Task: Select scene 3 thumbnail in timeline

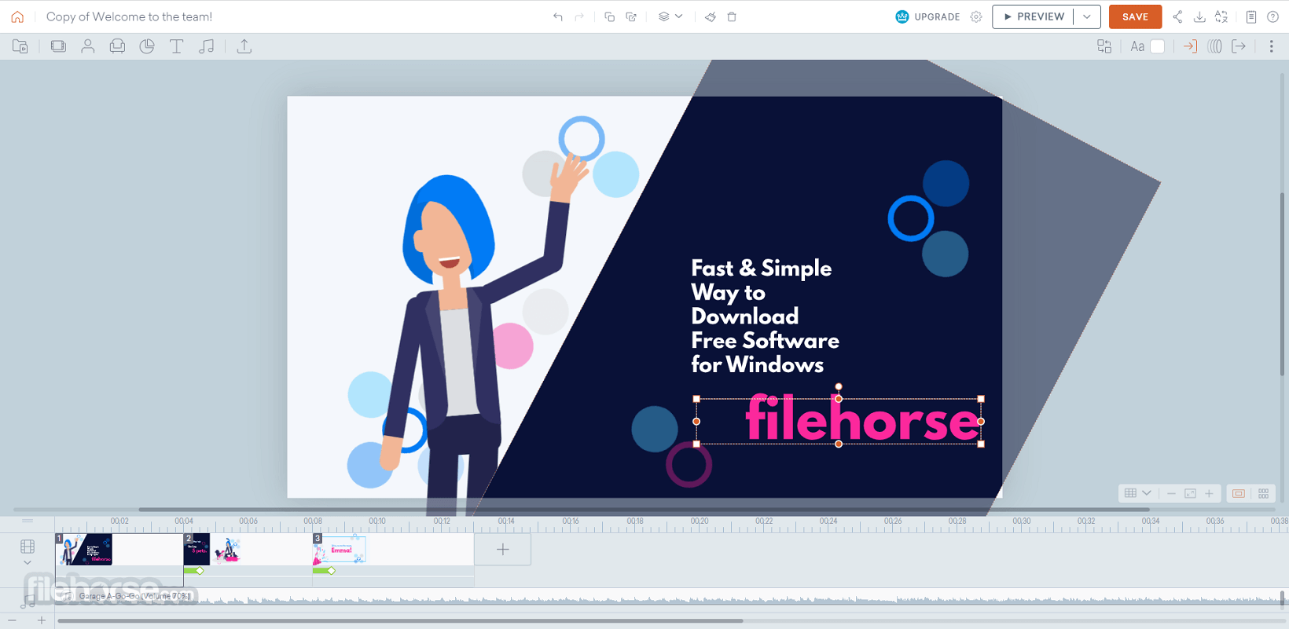Action: pos(340,550)
